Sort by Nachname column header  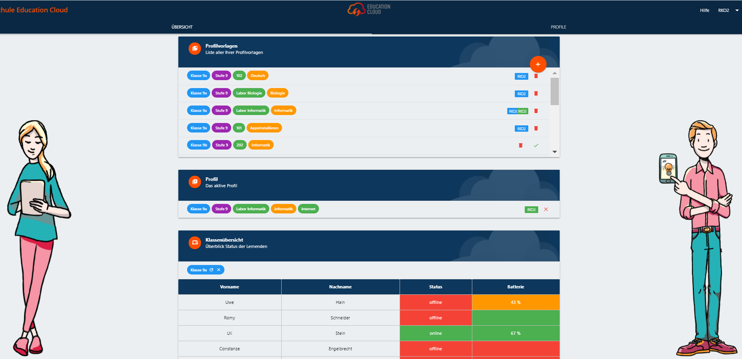pyautogui.click(x=340, y=287)
